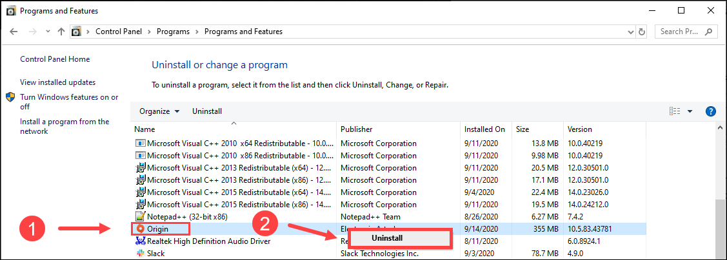Click the list scrollbar up arrow
The image size is (727, 260).
pos(720,127)
